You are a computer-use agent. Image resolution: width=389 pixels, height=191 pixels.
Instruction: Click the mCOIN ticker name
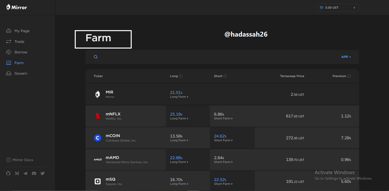click(x=113, y=136)
